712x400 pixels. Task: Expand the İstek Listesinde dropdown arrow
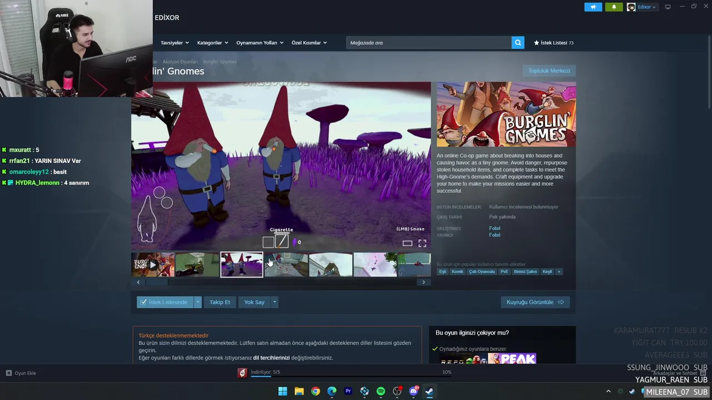pyautogui.click(x=197, y=302)
